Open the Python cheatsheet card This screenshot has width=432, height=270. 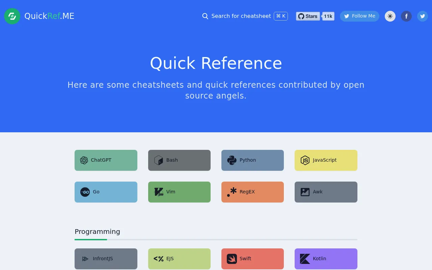(x=252, y=160)
